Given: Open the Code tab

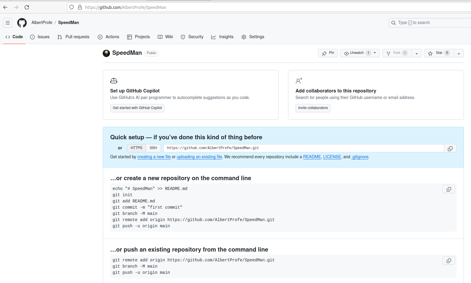Looking at the screenshot, I should (14, 37).
